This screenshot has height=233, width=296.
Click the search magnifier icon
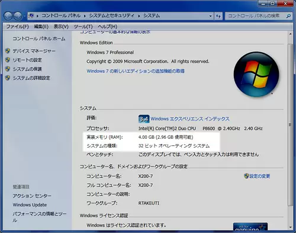point(288,16)
